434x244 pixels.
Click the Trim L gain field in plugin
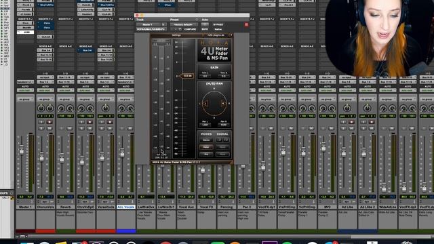205,76
